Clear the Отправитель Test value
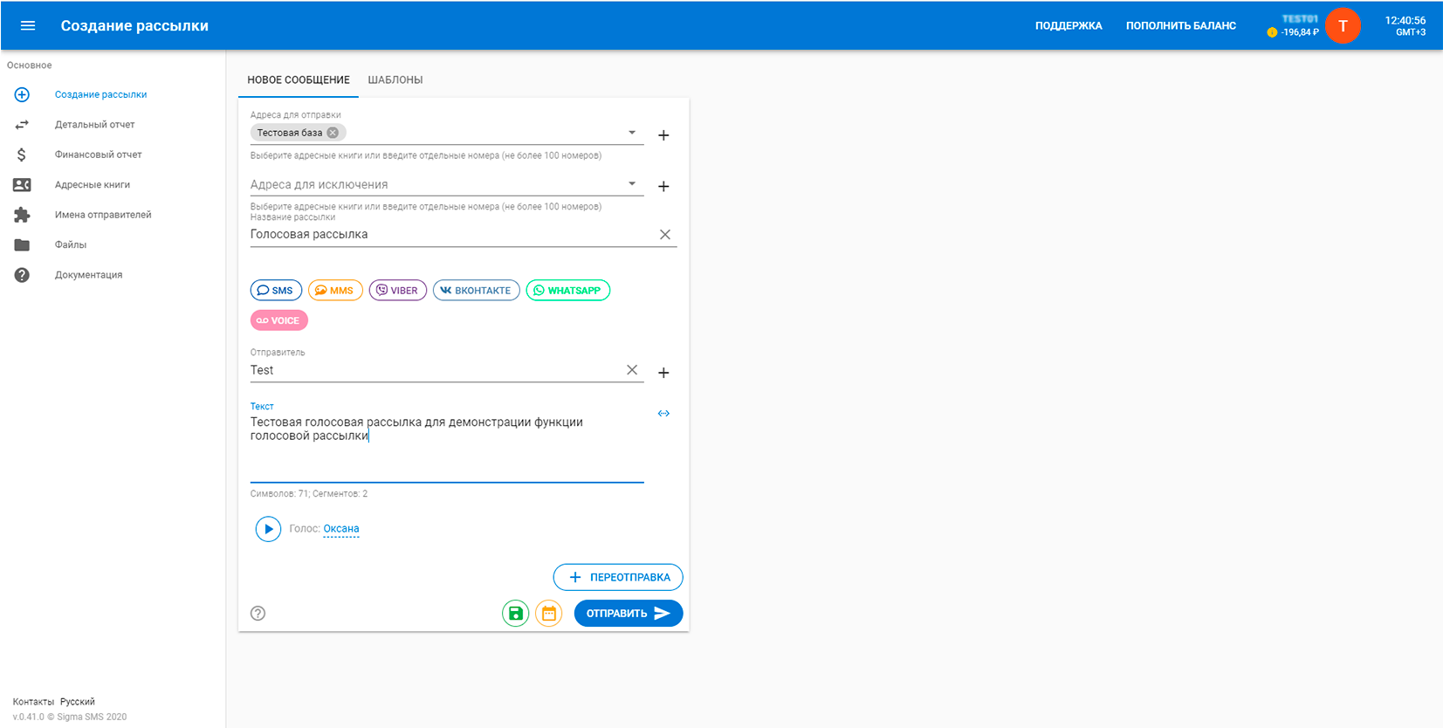The image size is (1443, 728). 632,370
